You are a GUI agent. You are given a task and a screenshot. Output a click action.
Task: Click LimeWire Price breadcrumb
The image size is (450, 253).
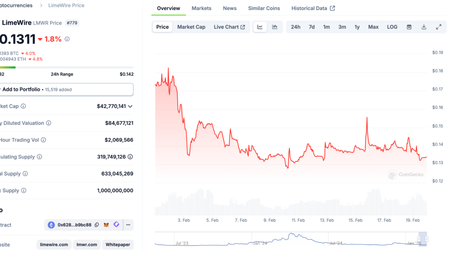click(66, 5)
